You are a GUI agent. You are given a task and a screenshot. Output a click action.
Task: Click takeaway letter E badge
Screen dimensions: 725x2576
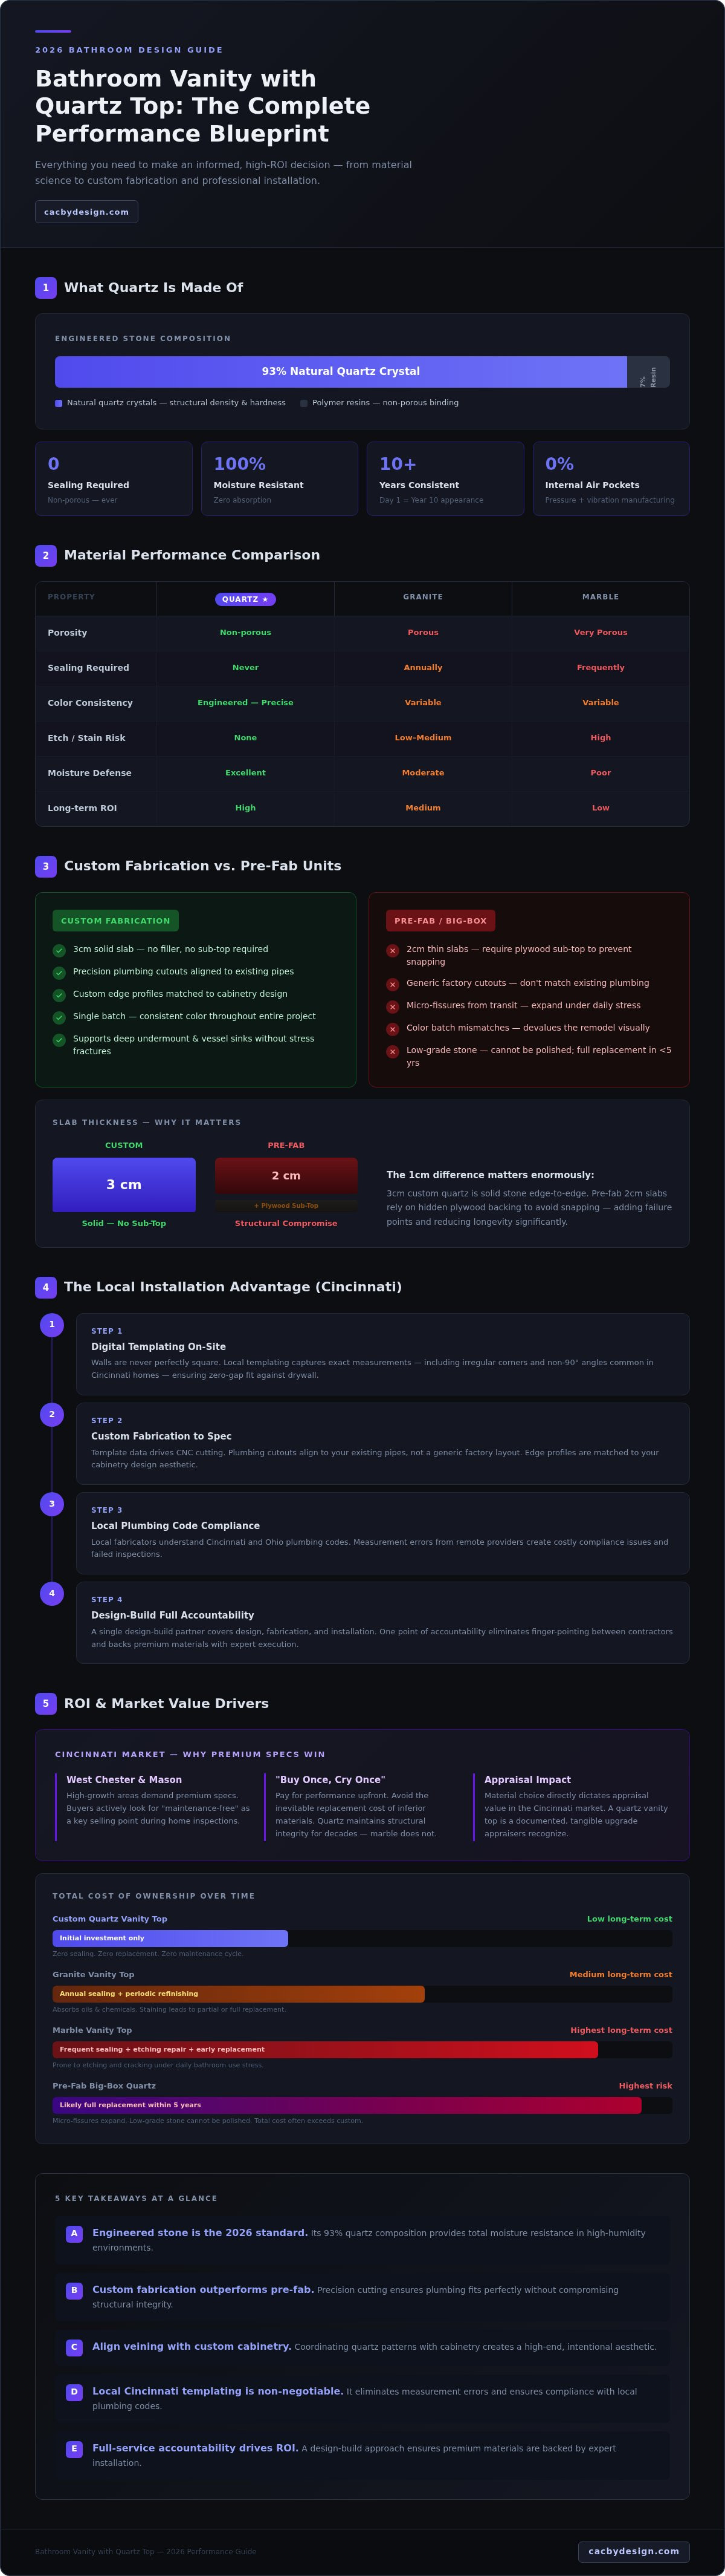click(74, 2449)
